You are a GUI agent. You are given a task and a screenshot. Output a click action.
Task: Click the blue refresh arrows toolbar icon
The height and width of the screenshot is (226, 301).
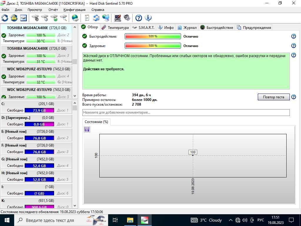click(x=5, y=18)
